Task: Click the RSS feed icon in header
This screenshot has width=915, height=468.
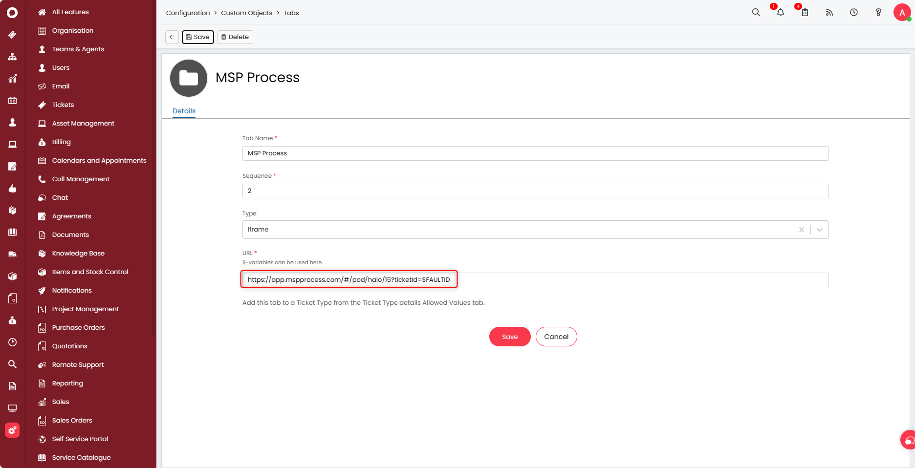Action: click(829, 13)
